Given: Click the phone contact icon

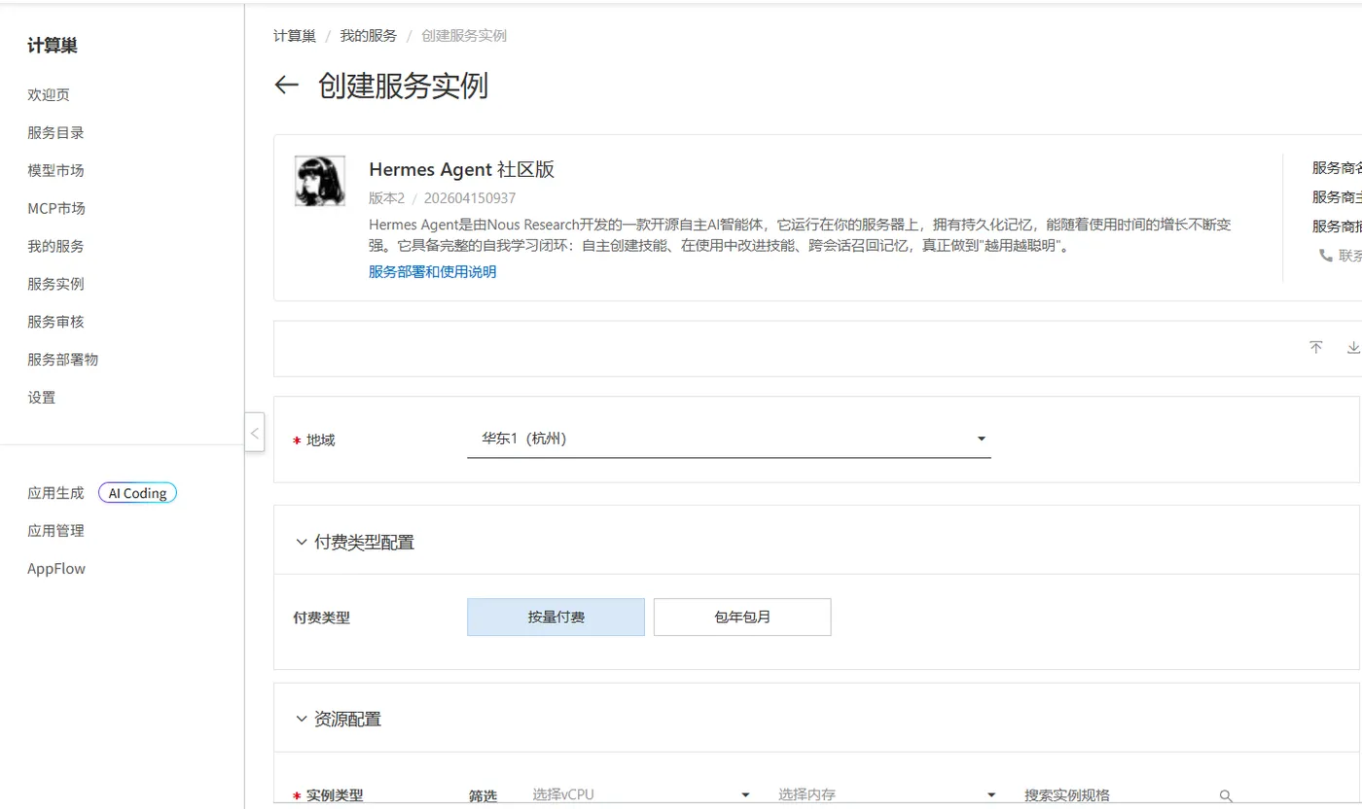Looking at the screenshot, I should pyautogui.click(x=1325, y=255).
